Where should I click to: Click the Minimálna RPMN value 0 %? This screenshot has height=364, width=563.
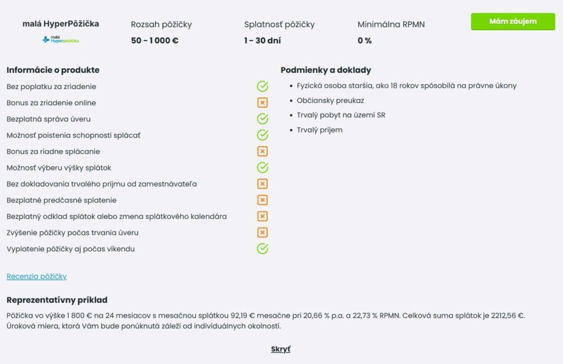[x=365, y=40]
